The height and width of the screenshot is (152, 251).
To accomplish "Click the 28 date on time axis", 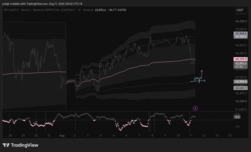I will [x=10, y=135].
